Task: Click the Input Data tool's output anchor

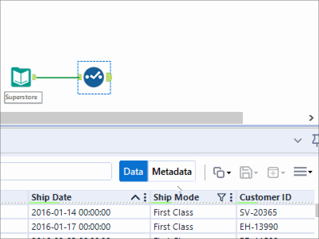Action: point(35,77)
